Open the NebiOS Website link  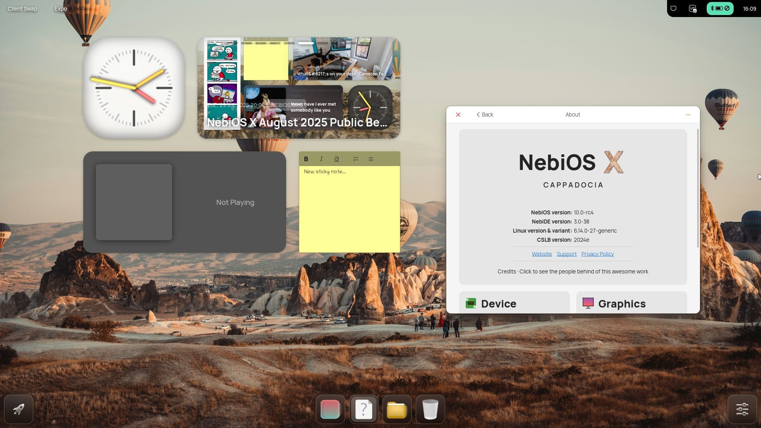click(541, 254)
